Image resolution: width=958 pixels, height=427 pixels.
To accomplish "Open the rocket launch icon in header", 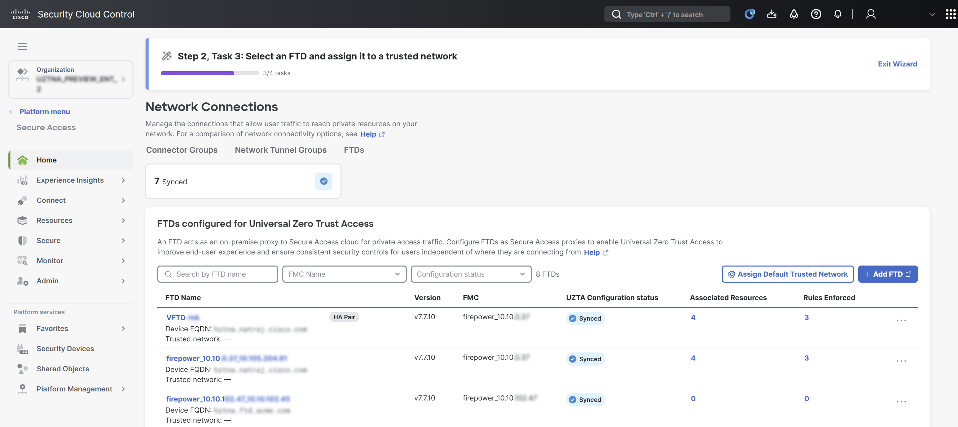I will coord(794,14).
